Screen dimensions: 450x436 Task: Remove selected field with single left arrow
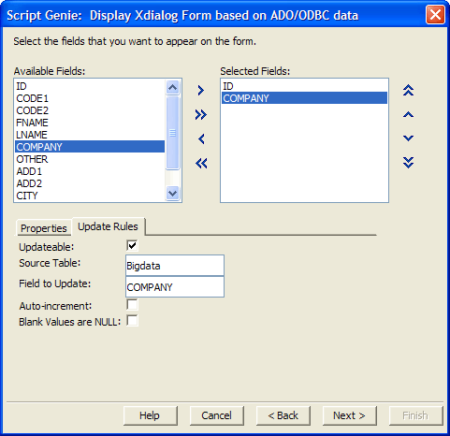coord(201,139)
